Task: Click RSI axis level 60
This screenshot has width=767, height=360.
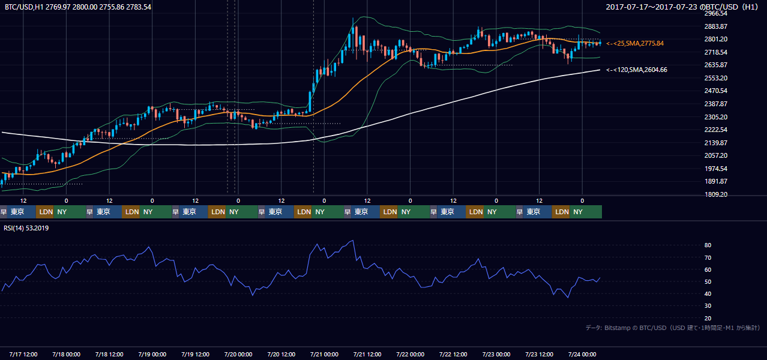Action: coord(708,269)
